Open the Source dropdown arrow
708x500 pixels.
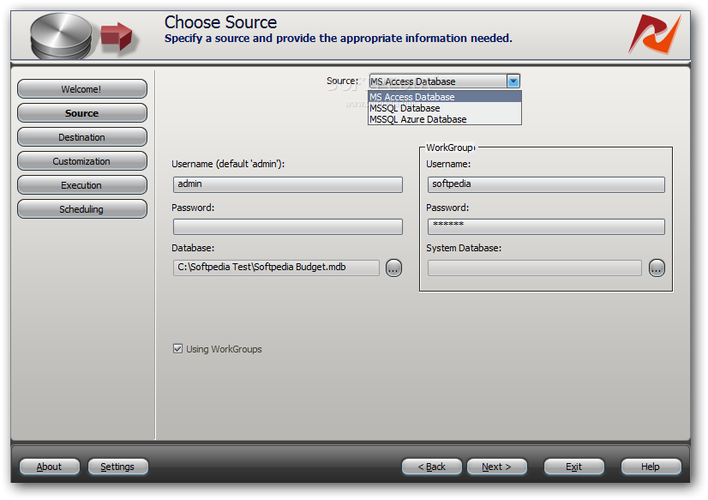(x=513, y=81)
